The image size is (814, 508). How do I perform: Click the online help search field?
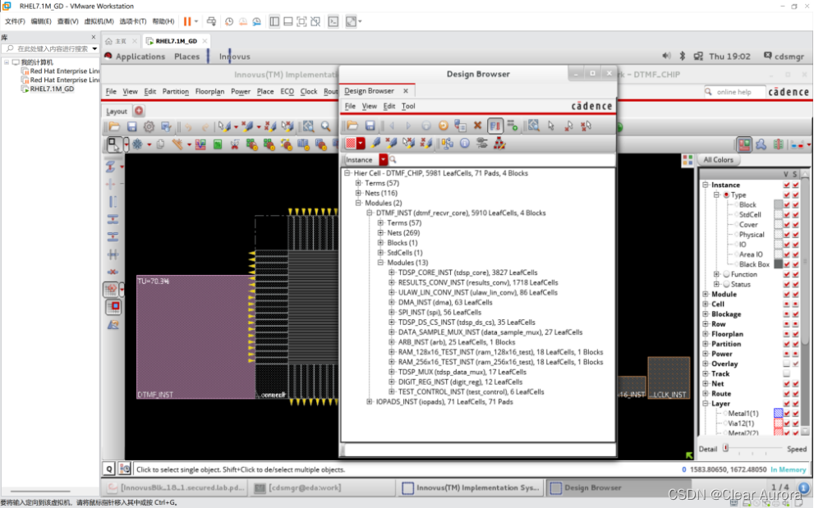(734, 92)
